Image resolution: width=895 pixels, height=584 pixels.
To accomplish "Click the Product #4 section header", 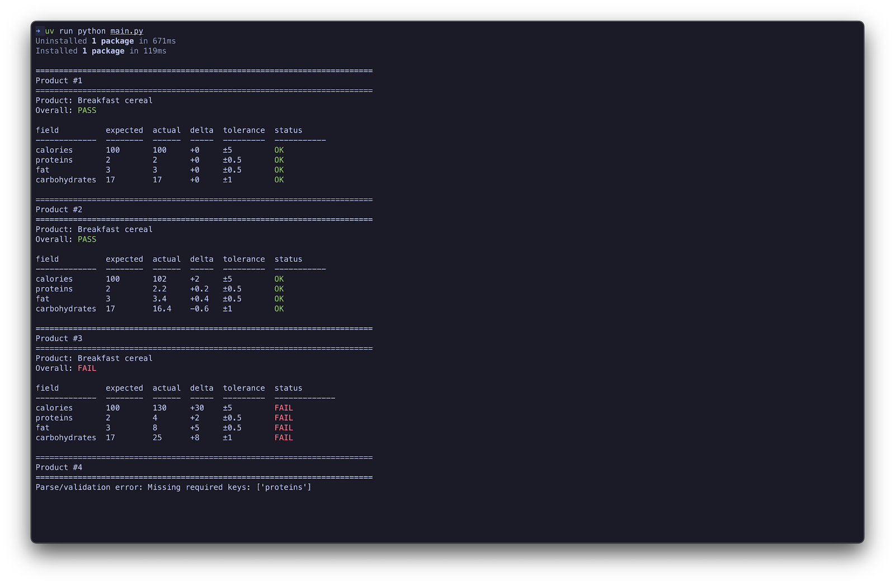I will (x=59, y=468).
